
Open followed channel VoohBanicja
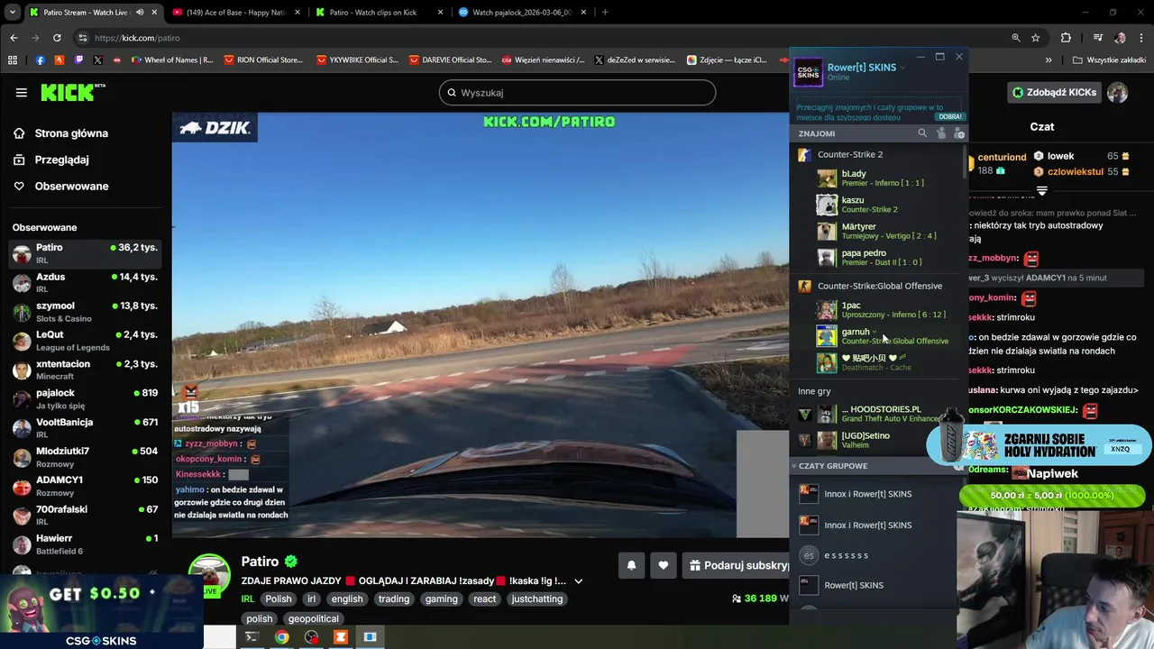pos(85,427)
